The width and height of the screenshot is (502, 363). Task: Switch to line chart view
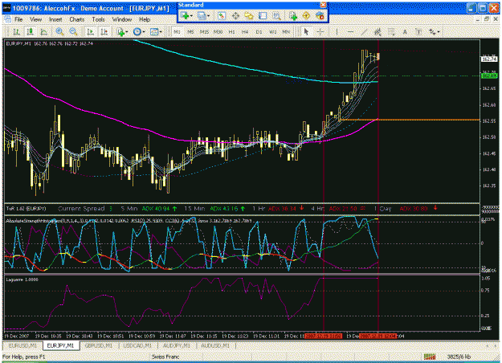coord(44,31)
